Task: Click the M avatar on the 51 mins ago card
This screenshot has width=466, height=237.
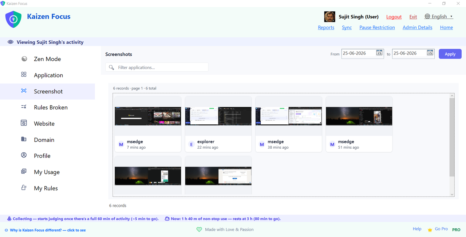Action: [332, 144]
